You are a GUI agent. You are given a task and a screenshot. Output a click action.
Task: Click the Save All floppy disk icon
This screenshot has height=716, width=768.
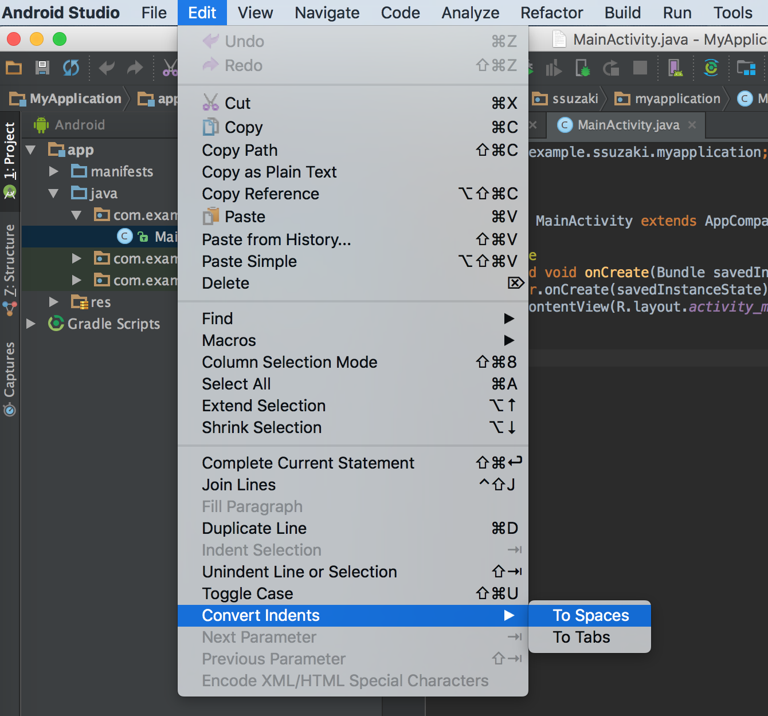point(42,68)
